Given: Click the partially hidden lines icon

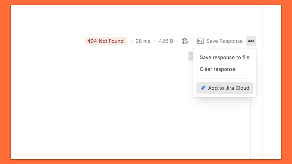Looking at the screenshot, I should pyautogui.click(x=191, y=56).
